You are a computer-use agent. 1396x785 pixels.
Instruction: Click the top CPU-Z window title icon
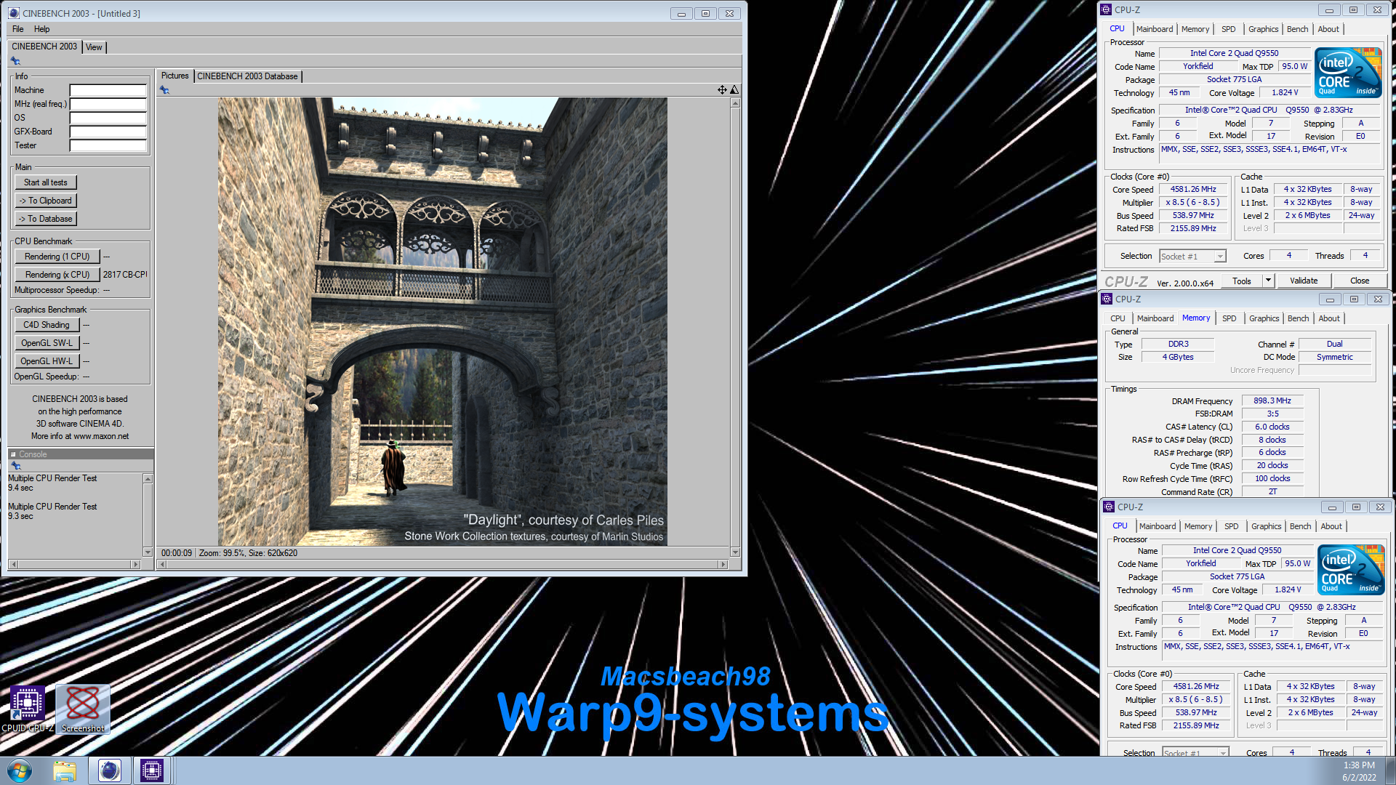click(x=1106, y=9)
